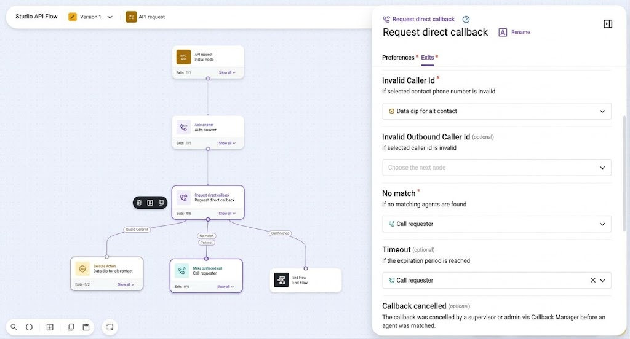Click the Timeout connector label
Screen dimensions: 630x339
click(207, 243)
